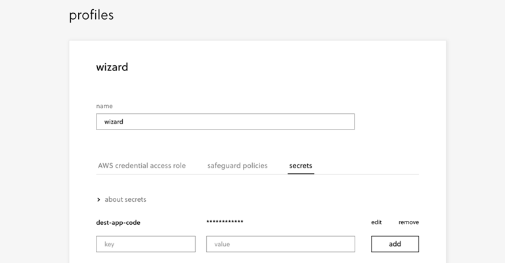Open the safeguard policies tab
The width and height of the screenshot is (505, 263).
coord(237,166)
